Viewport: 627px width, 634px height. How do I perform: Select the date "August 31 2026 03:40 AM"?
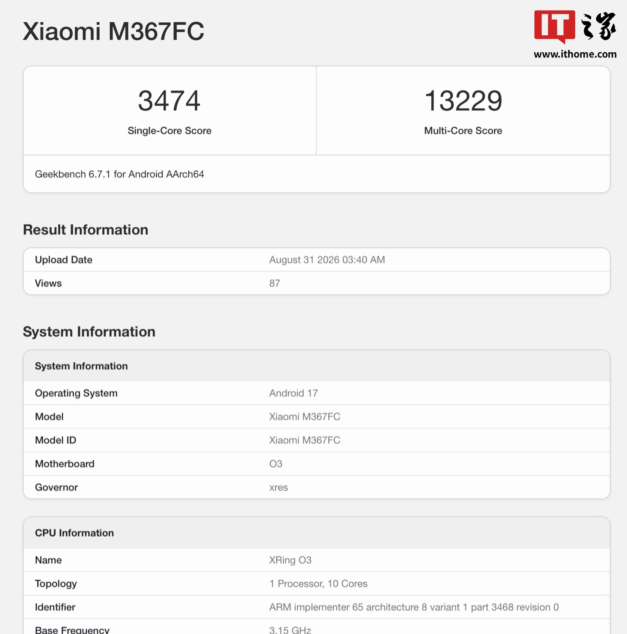pos(327,260)
